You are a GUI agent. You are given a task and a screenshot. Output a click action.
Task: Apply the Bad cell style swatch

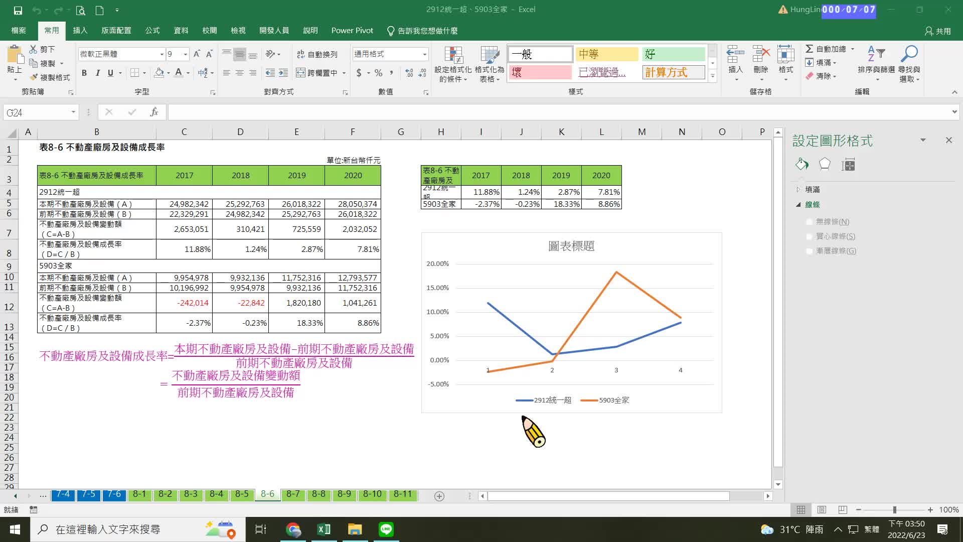click(x=540, y=73)
